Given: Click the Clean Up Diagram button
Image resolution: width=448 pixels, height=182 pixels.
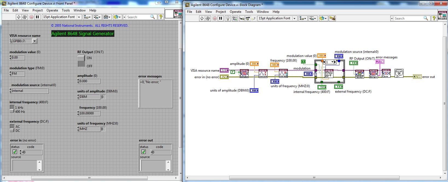Looking at the screenshot, I should (x=332, y=18).
